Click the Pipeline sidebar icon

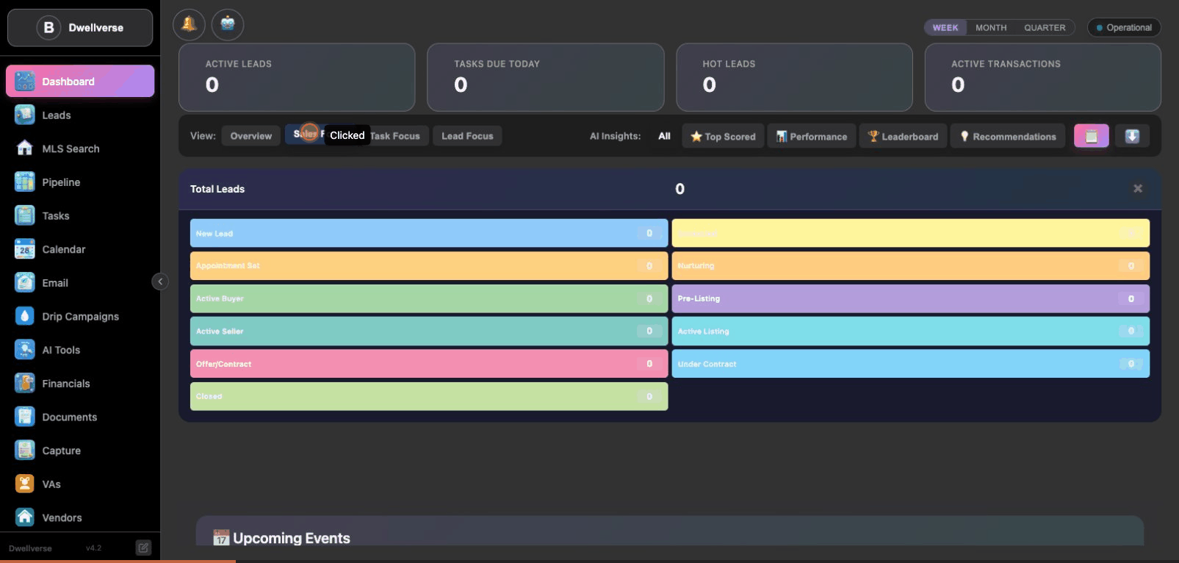(25, 182)
